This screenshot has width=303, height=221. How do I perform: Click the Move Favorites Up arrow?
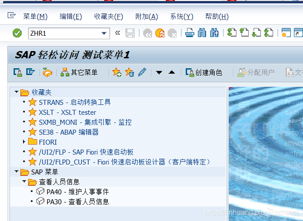(172, 72)
